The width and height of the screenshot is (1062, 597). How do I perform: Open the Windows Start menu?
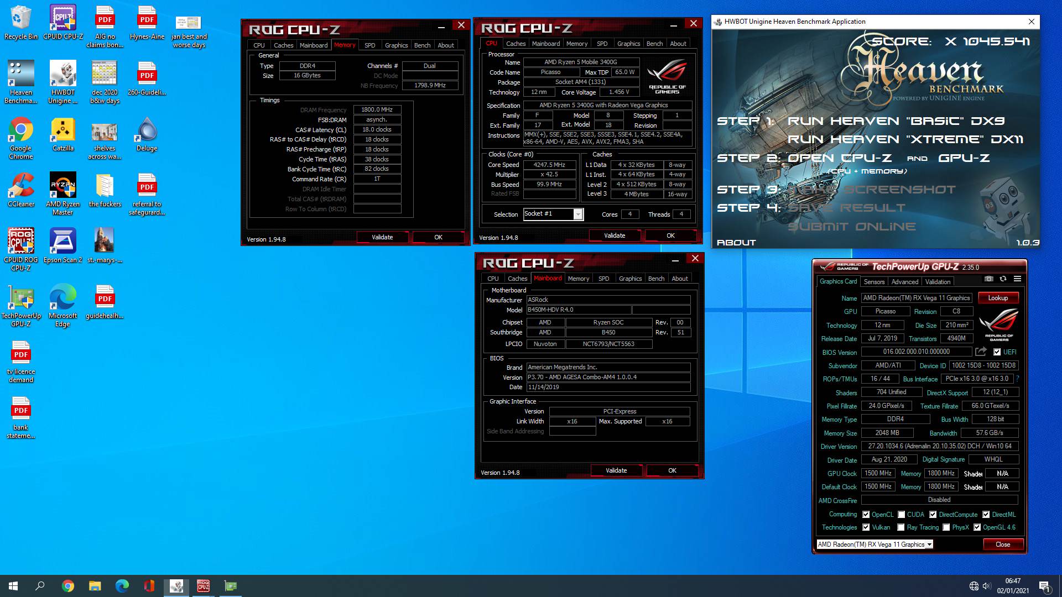13,586
